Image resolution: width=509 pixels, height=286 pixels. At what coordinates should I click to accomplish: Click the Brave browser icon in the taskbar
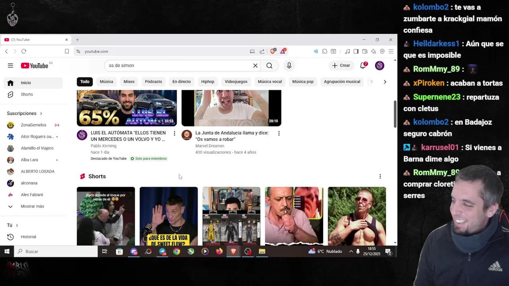click(x=233, y=251)
